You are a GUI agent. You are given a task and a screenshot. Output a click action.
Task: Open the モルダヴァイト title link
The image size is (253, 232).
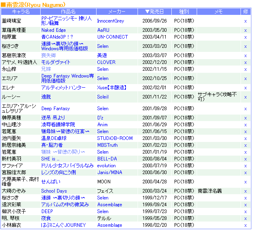point(56,62)
